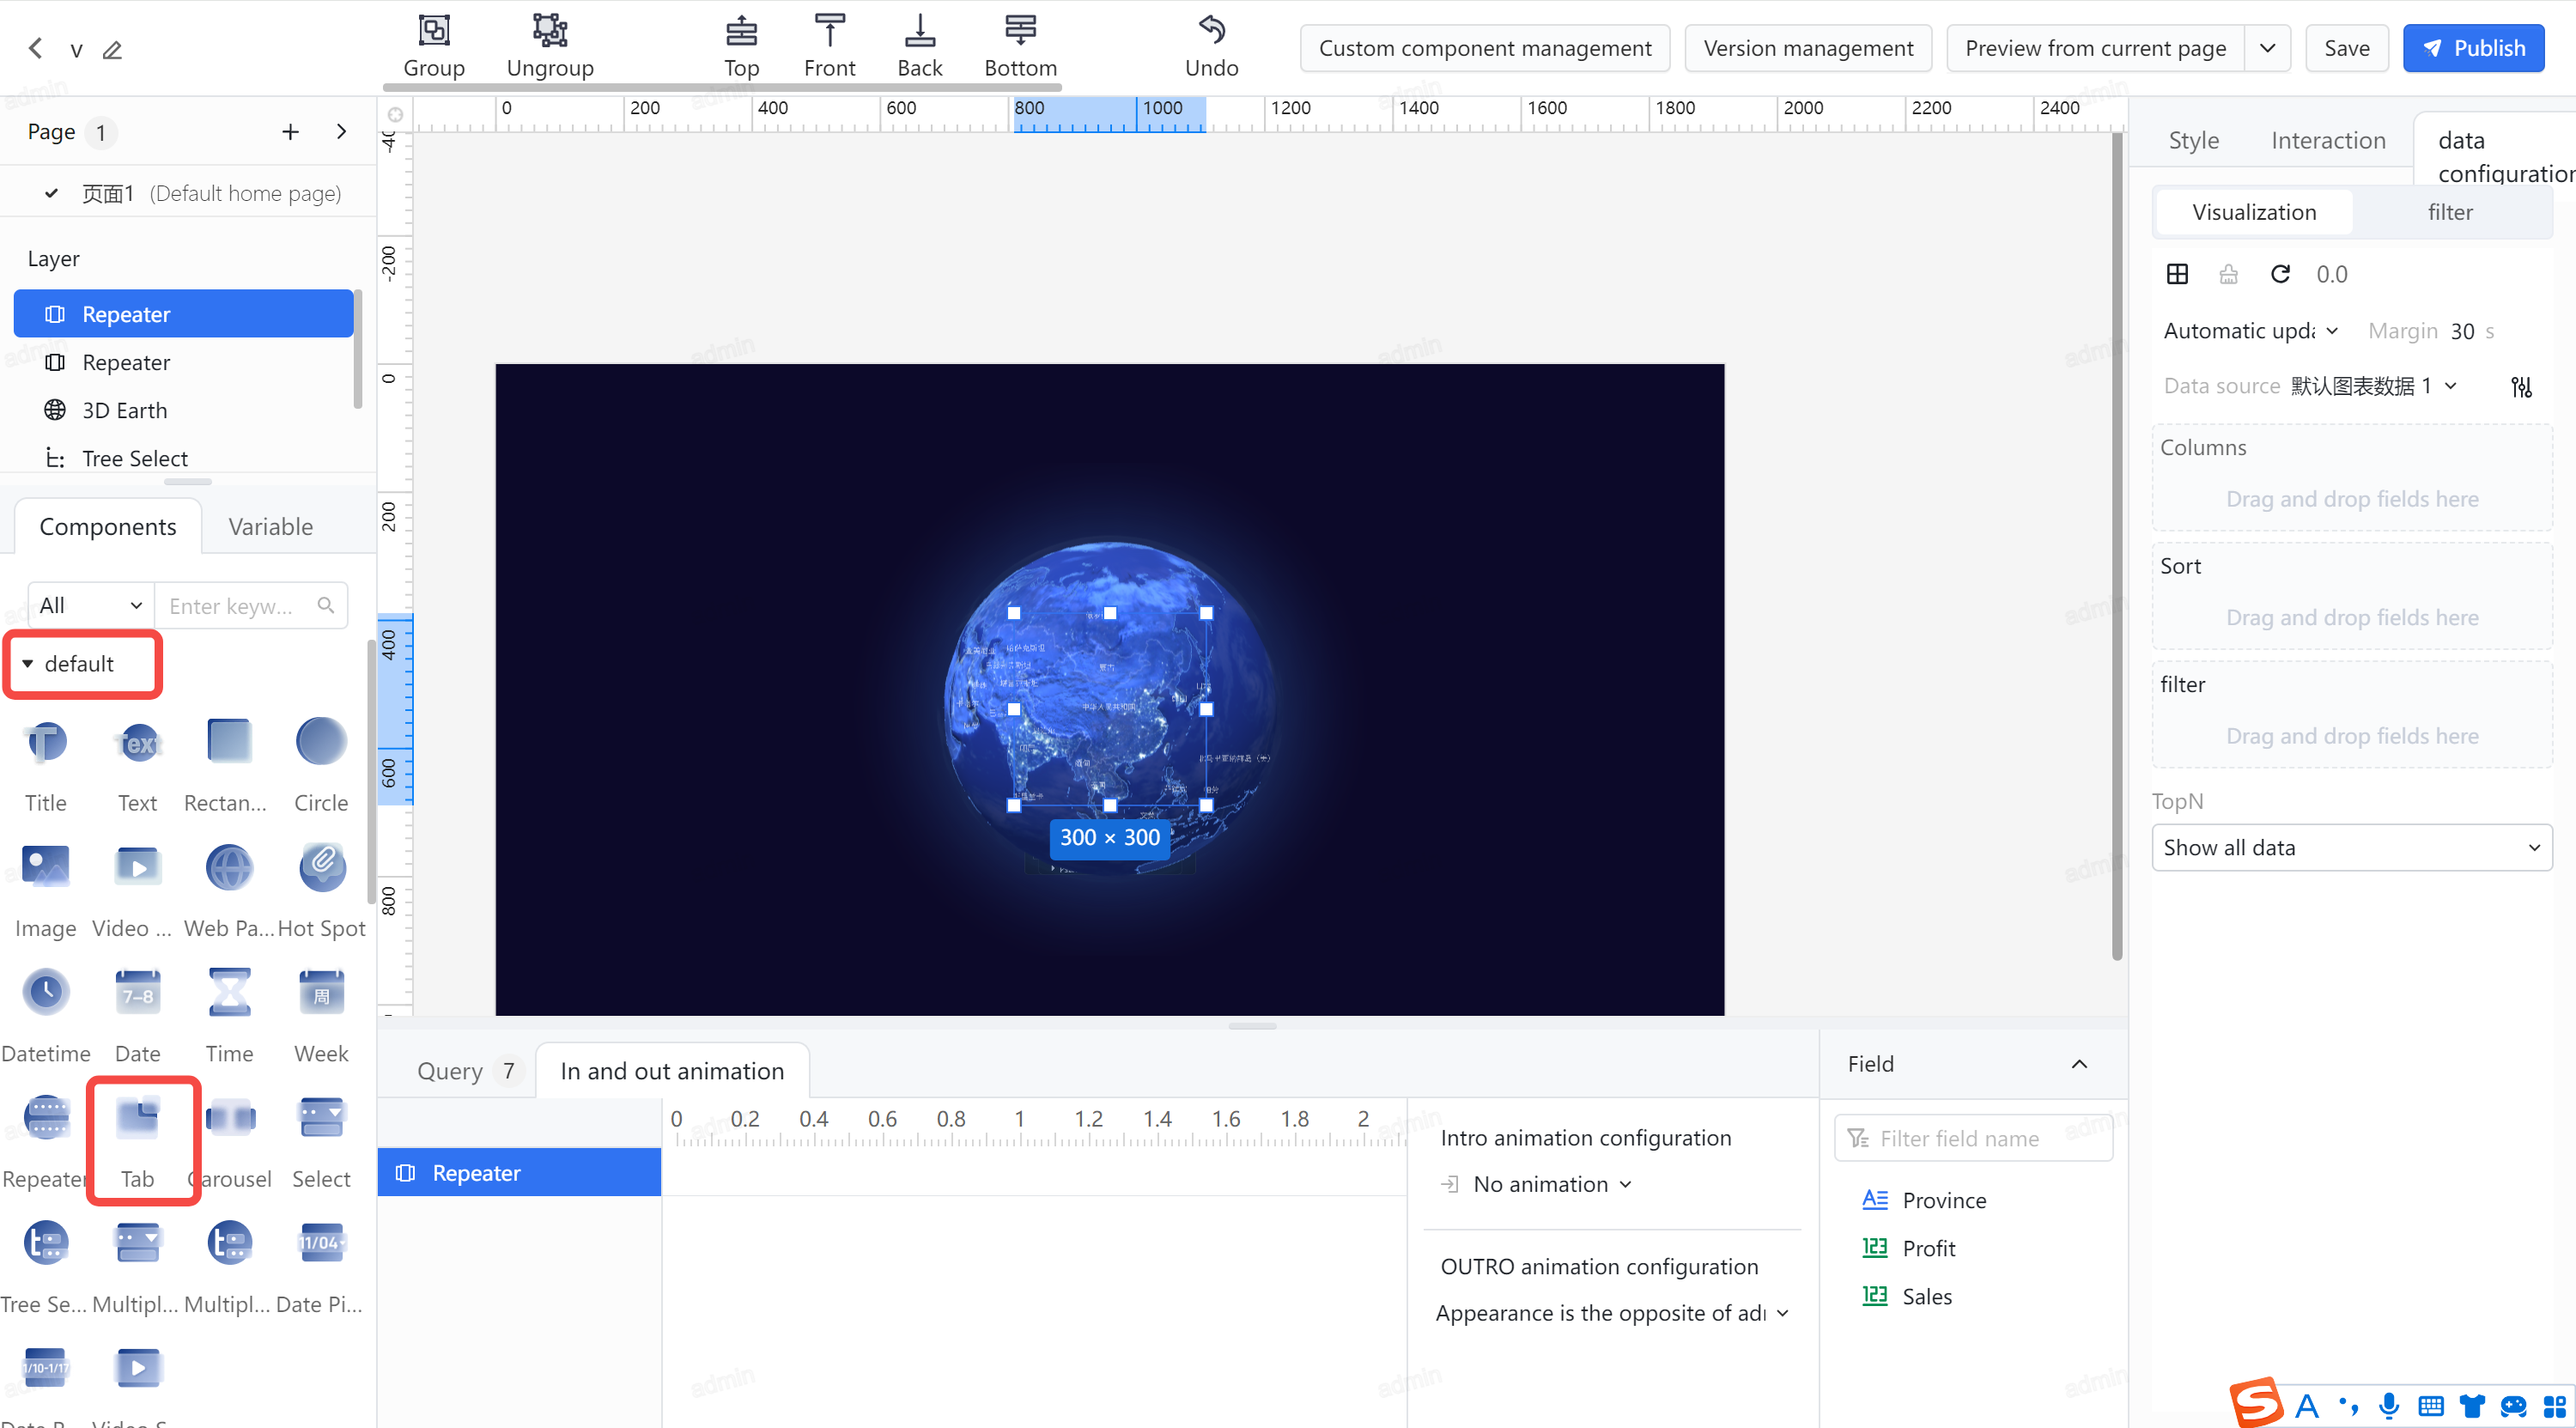Add the Circle component

point(321,765)
